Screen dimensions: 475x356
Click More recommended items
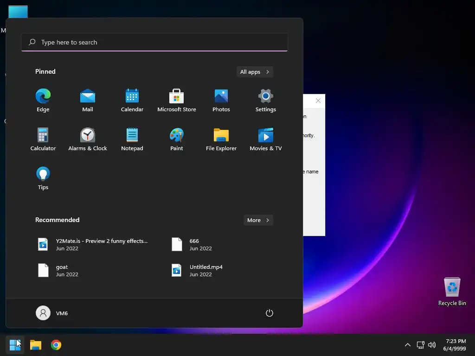pyautogui.click(x=258, y=220)
